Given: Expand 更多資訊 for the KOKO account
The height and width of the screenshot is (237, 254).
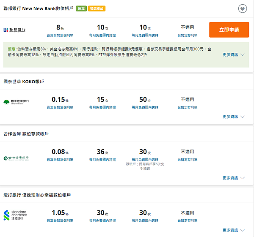Looking at the screenshot, I should [x=234, y=117].
